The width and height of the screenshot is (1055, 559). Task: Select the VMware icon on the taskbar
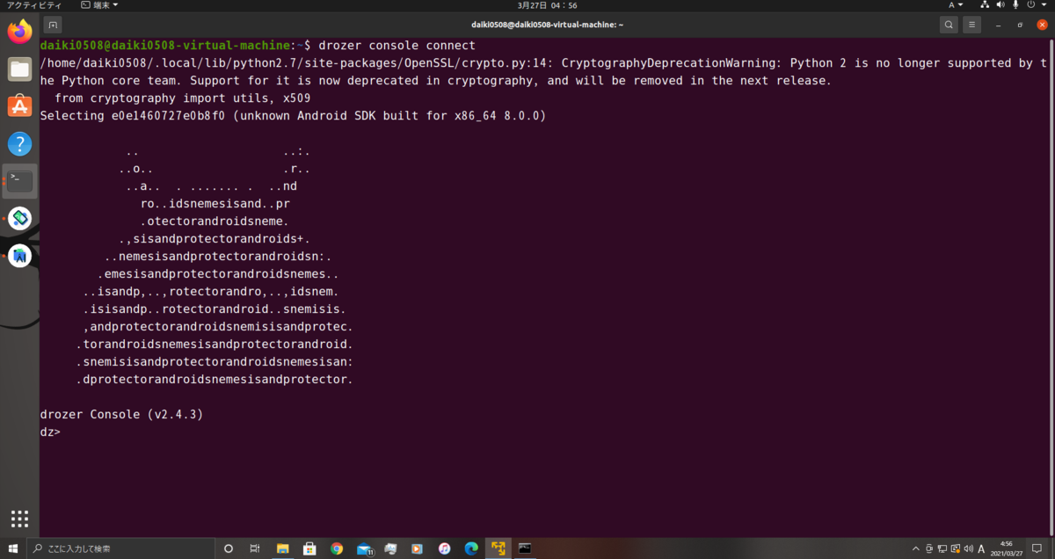498,548
